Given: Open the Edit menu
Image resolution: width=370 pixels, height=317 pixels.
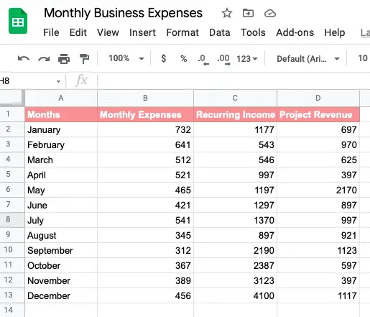Looking at the screenshot, I should [78, 32].
